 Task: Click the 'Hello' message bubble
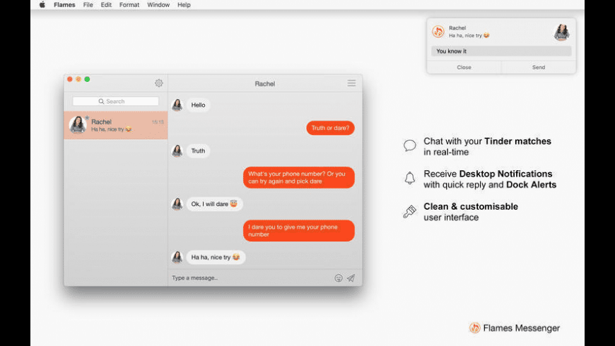198,105
